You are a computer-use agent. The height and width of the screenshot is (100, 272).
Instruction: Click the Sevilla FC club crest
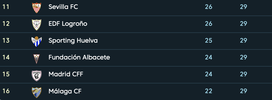(x=36, y=7)
